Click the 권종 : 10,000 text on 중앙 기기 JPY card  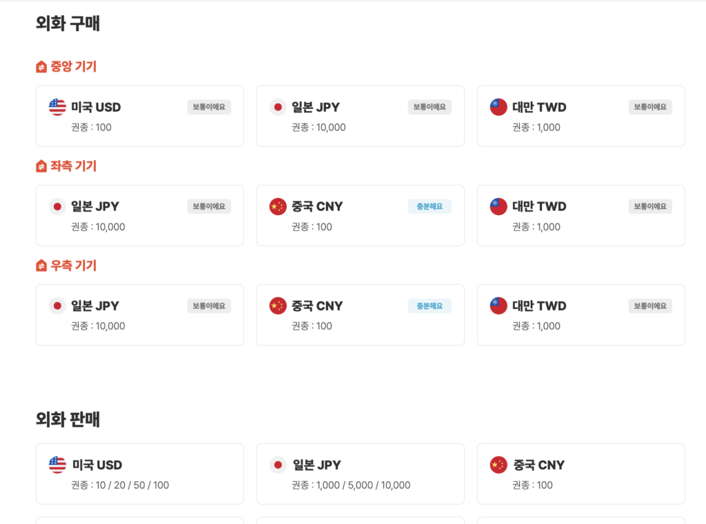click(318, 128)
